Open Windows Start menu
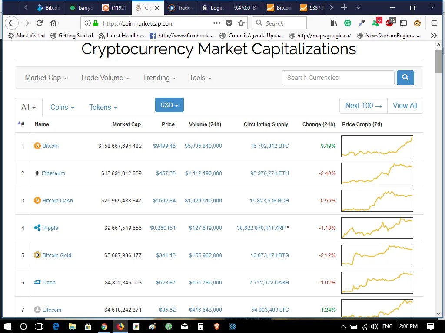 (x=8, y=326)
